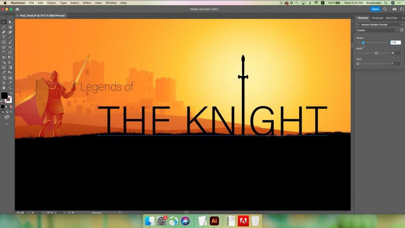This screenshot has width=405, height=228.
Task: Select the Curvature tool
Action: point(10,32)
